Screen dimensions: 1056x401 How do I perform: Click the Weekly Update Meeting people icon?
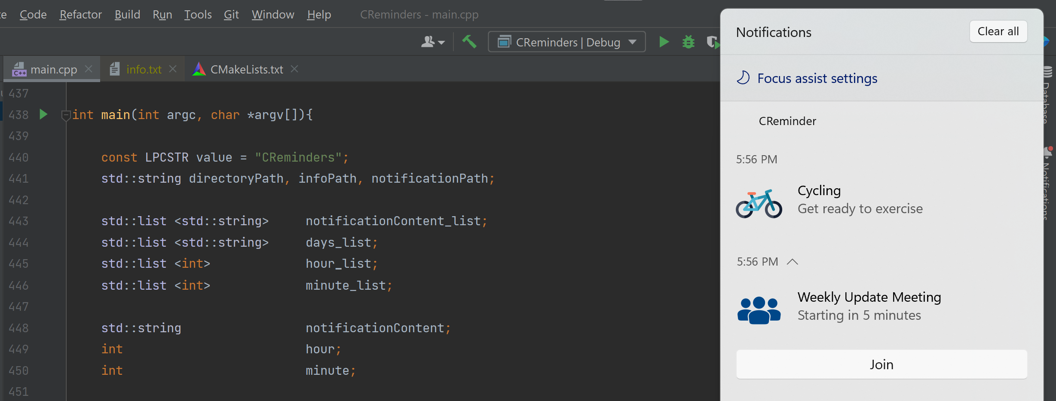pos(759,309)
